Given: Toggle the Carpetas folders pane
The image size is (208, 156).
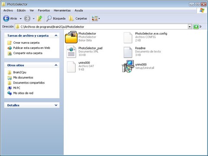Looking at the screenshot, I should click(78, 19).
